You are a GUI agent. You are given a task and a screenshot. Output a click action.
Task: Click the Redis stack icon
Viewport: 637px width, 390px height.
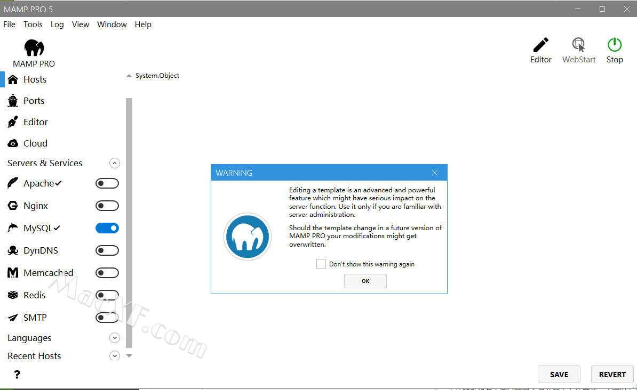click(13, 295)
